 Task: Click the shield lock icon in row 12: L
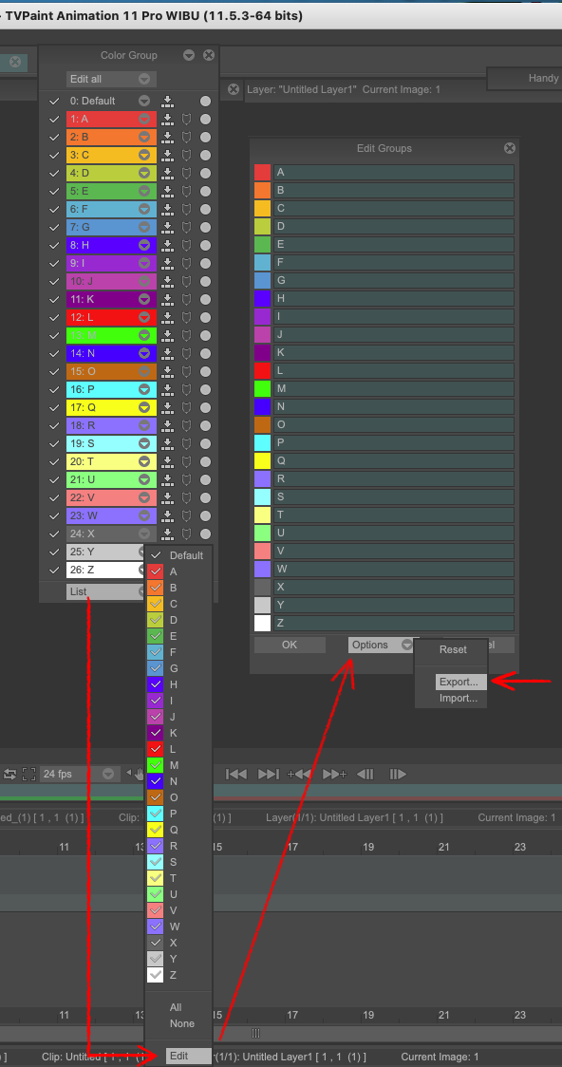(x=186, y=318)
